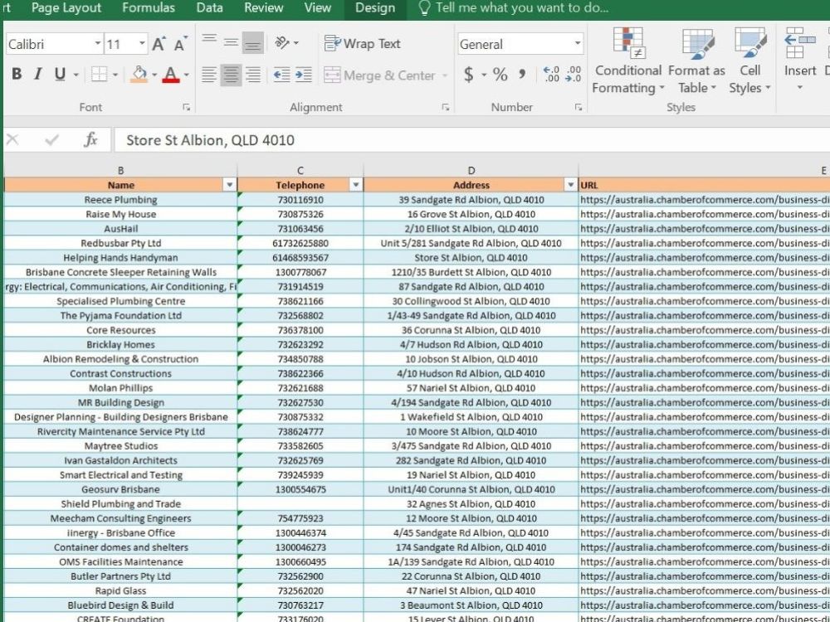Switch to Data tab
830x622 pixels.
point(210,8)
